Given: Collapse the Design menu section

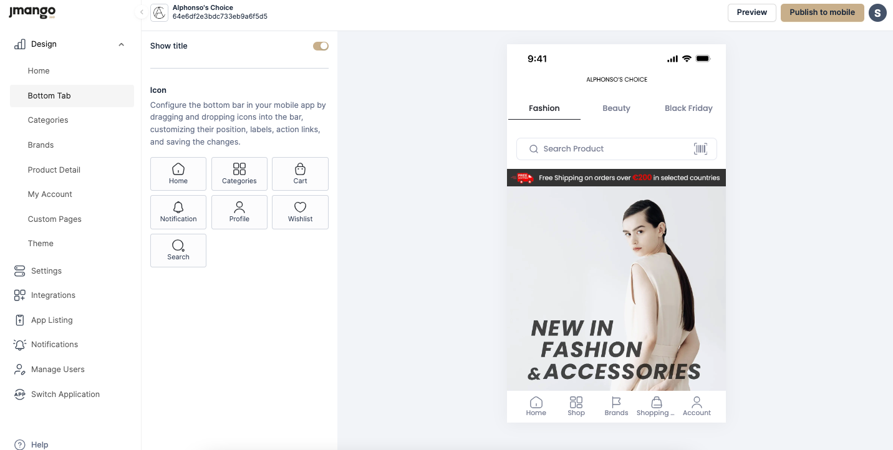Looking at the screenshot, I should (x=121, y=44).
